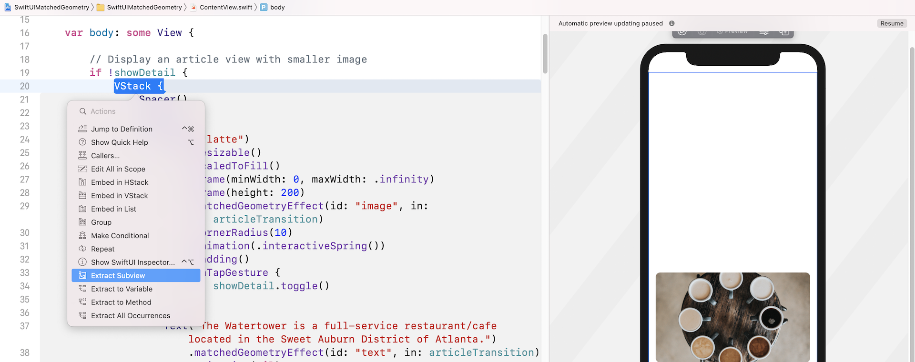Choose Extract to Method
This screenshot has width=915, height=362.
coord(136,302)
